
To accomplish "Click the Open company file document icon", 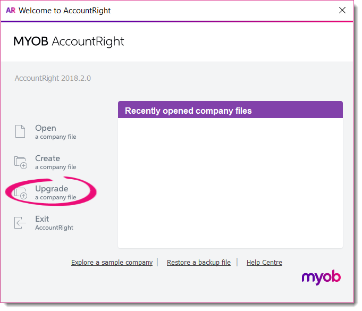I will coord(20,131).
